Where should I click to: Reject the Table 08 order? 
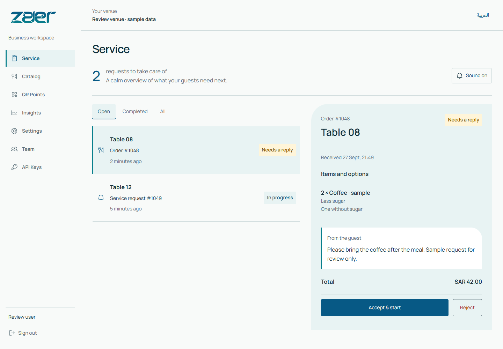coord(467,308)
